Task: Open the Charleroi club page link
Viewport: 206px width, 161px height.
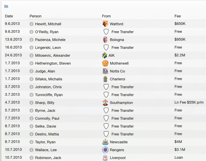Action: (117, 79)
